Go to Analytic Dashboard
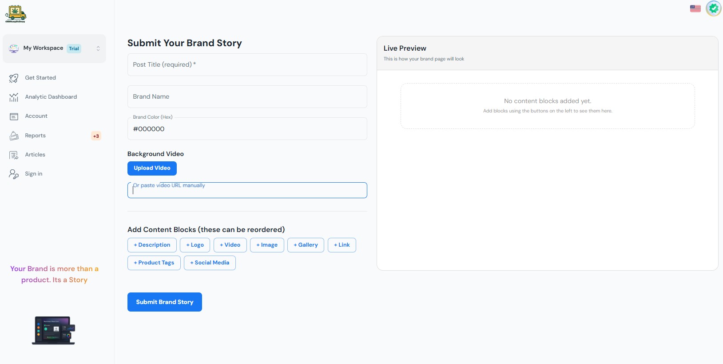 51,97
